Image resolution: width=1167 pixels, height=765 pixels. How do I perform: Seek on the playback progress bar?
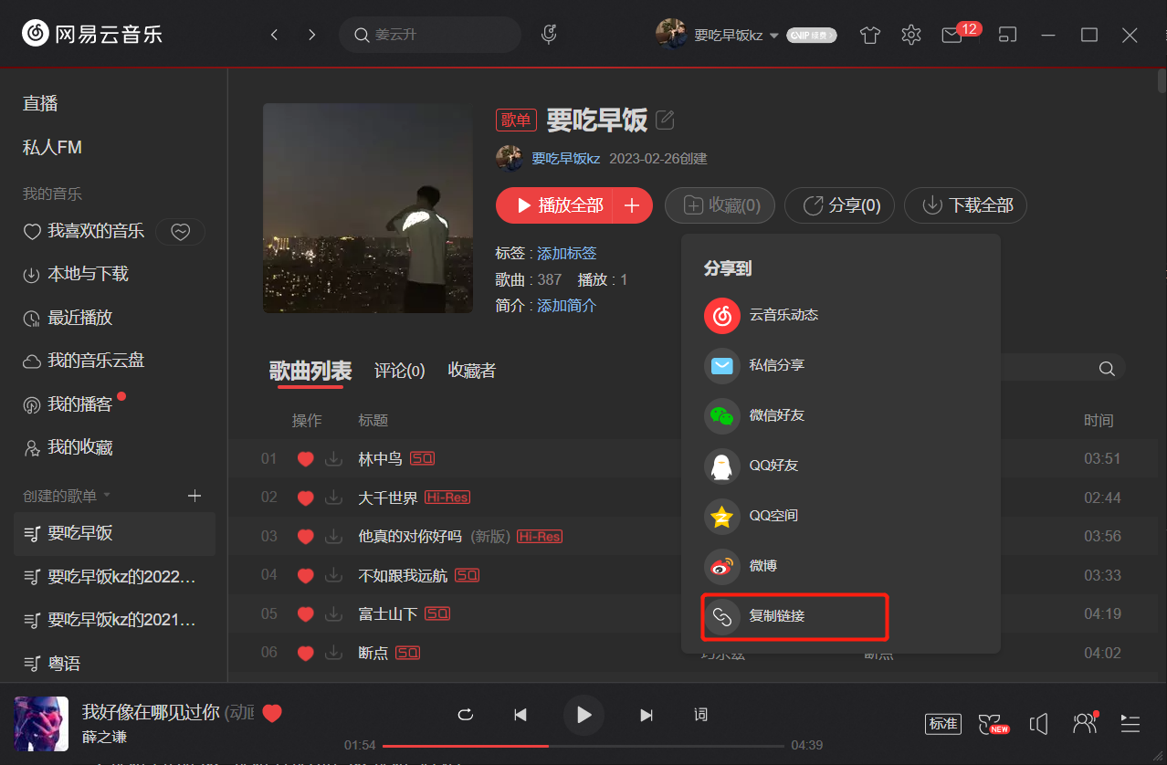583,746
